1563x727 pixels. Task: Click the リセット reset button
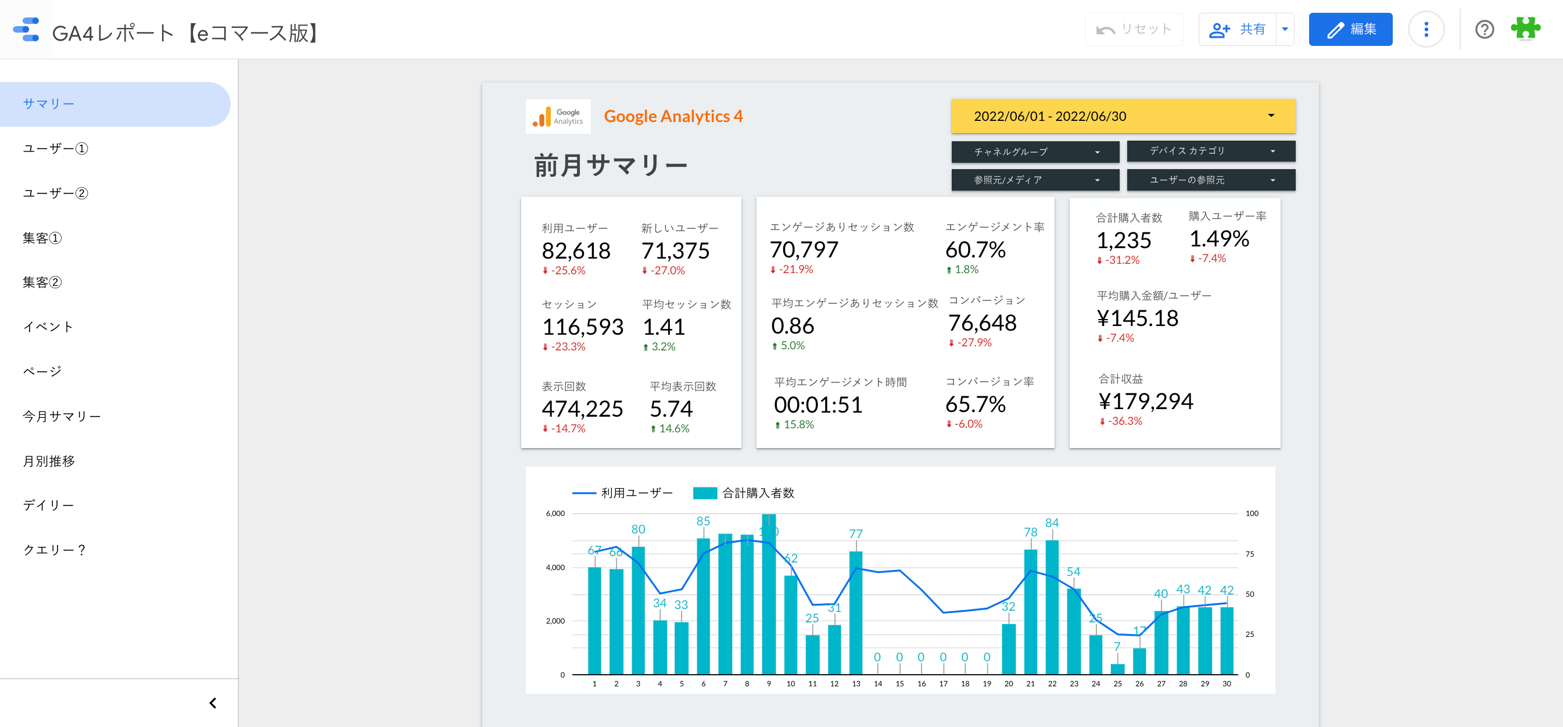pyautogui.click(x=1134, y=29)
